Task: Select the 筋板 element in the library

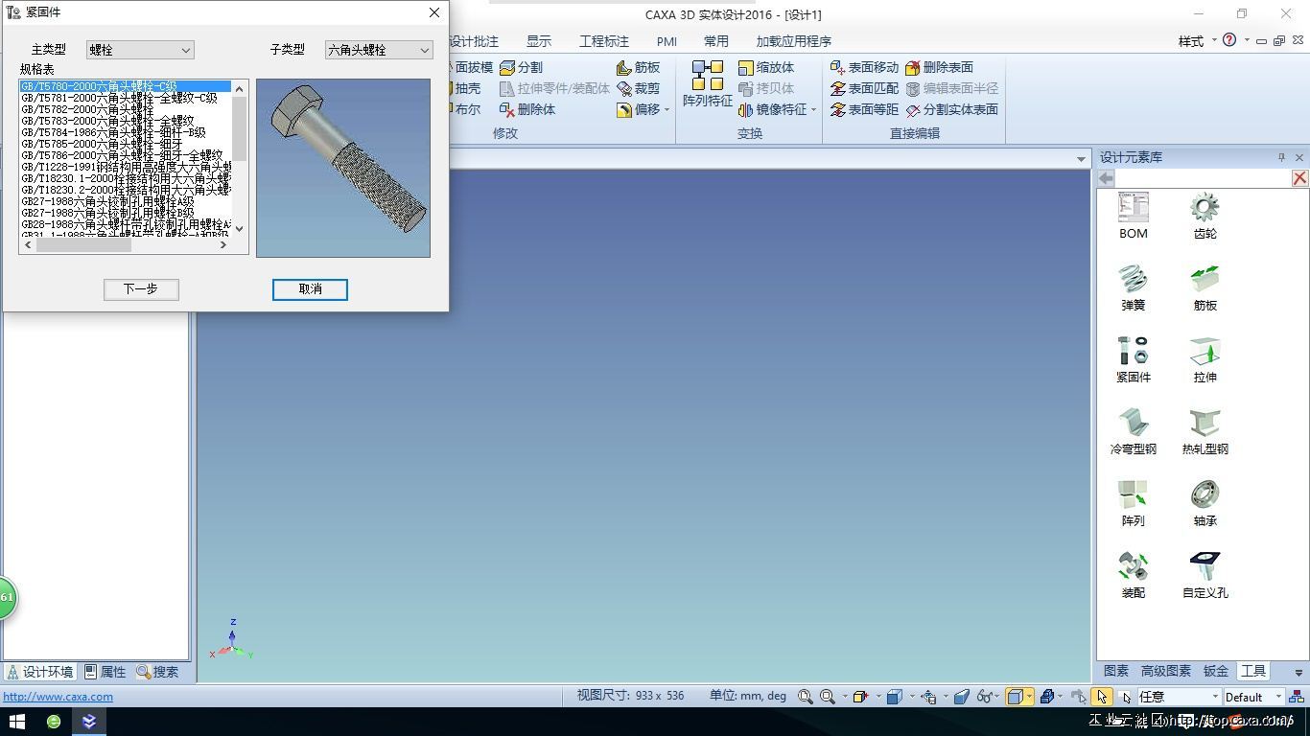Action: 1205,287
